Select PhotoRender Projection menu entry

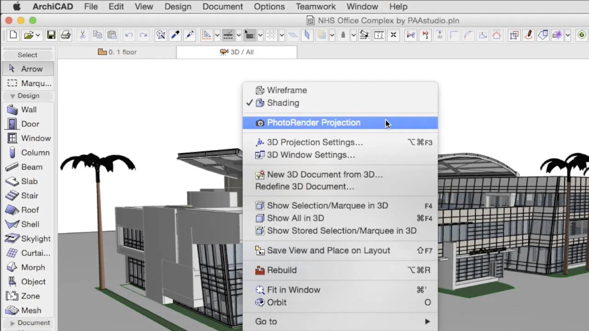click(x=340, y=123)
